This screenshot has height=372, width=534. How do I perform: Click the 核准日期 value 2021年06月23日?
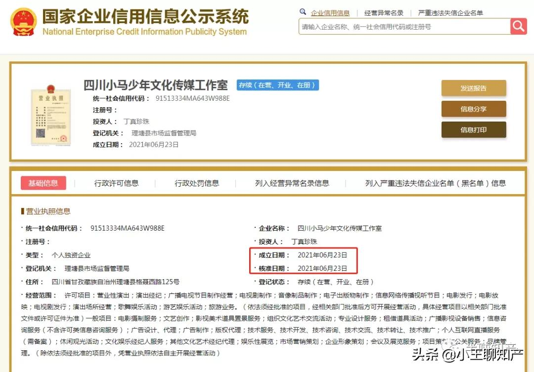(x=322, y=269)
